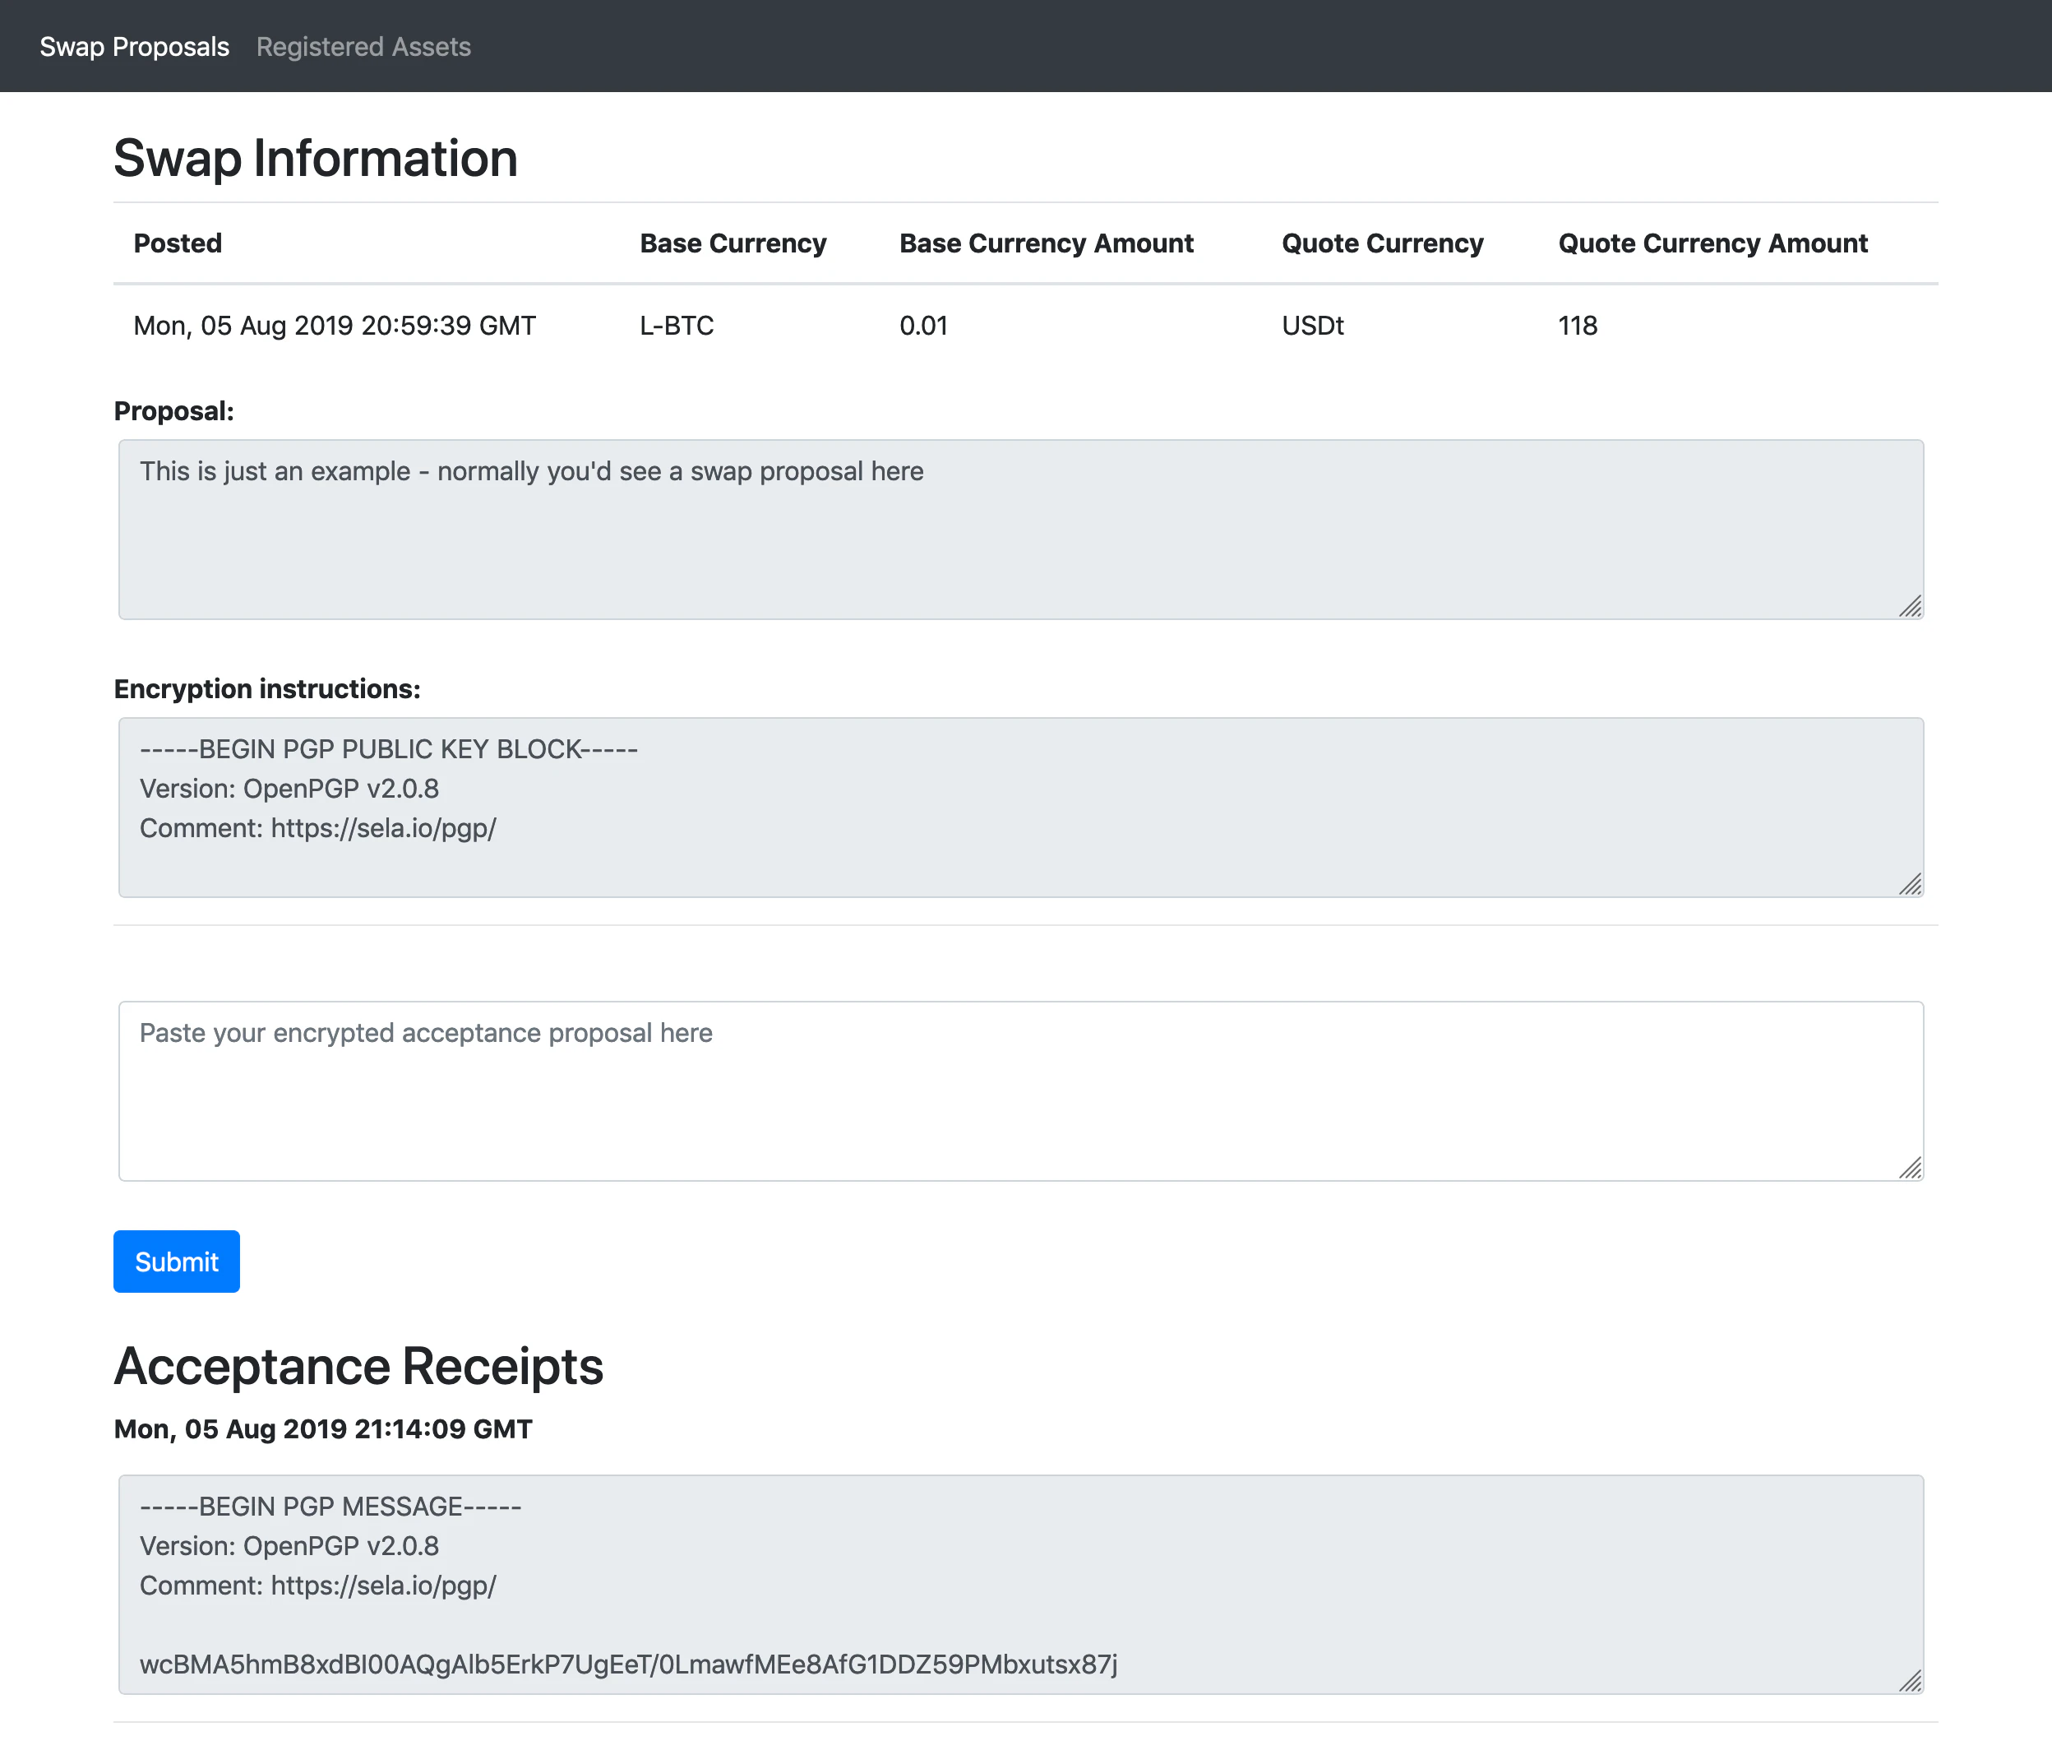Click the receipt timestamp 21:14:09 GMT
Screen dimensions: 2052x1750
tap(323, 1429)
